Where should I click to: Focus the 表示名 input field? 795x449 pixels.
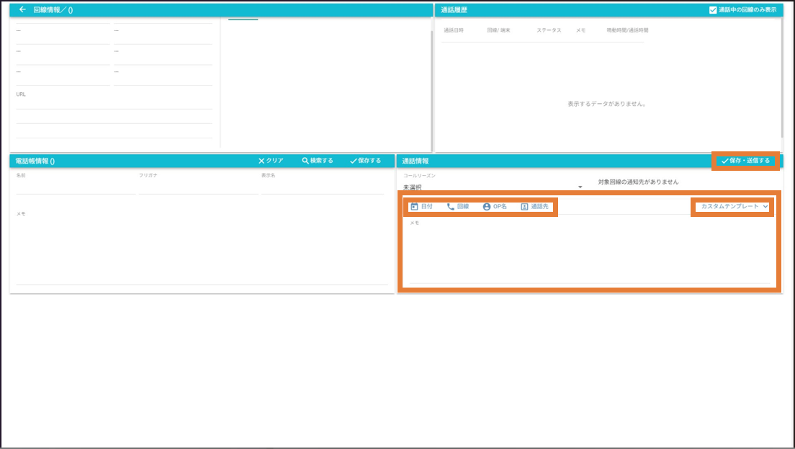[x=322, y=188]
